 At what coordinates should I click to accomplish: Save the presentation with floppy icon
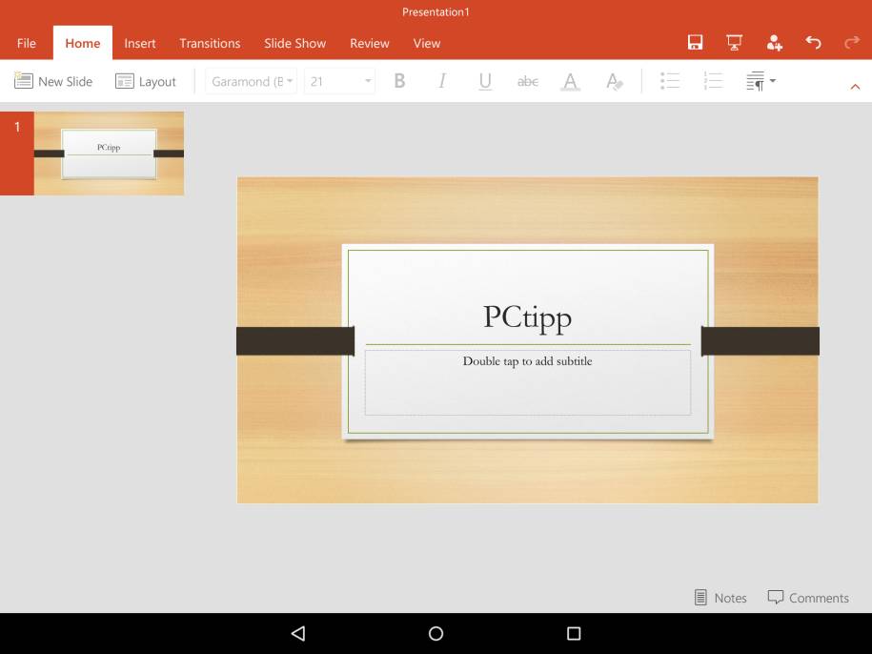(x=695, y=42)
